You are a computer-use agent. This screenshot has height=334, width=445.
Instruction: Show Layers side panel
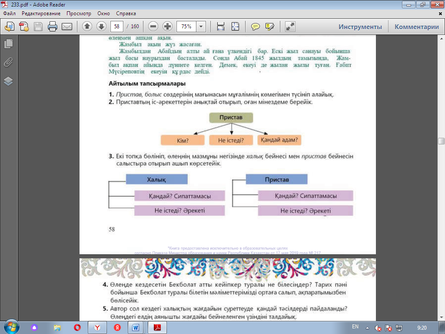tap(9, 81)
